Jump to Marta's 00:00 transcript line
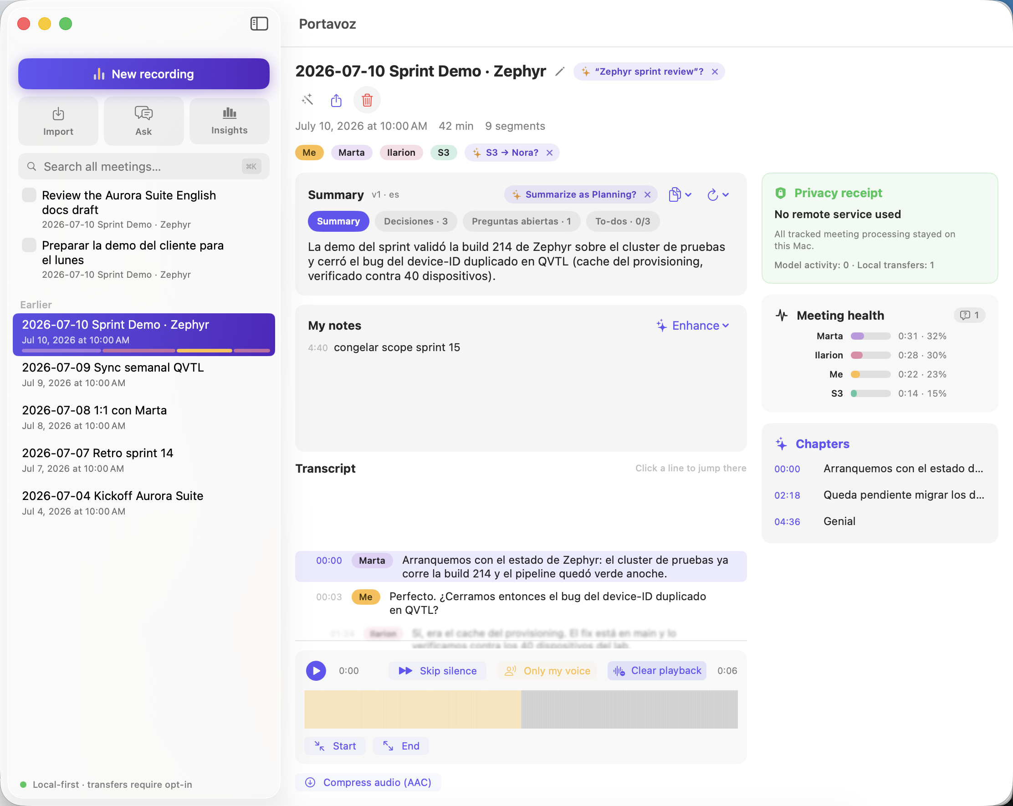Viewport: 1013px width, 806px height. click(521, 566)
